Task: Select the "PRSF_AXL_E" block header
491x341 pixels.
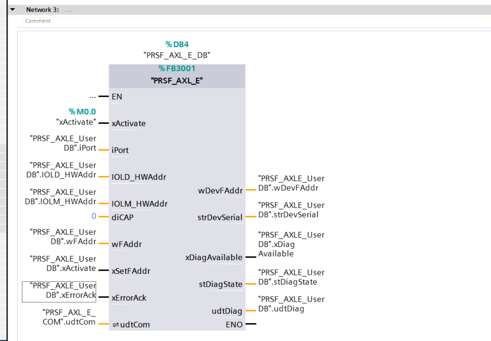Action: [177, 81]
